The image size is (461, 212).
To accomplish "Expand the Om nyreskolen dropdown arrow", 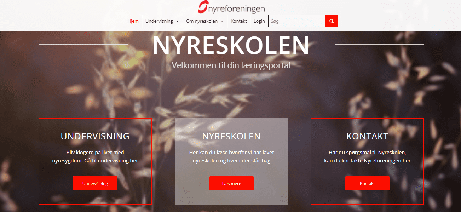I will [x=222, y=21].
